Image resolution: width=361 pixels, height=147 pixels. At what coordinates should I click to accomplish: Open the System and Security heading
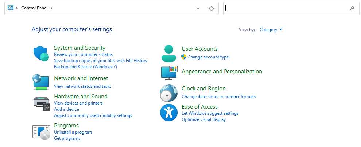coord(79,48)
